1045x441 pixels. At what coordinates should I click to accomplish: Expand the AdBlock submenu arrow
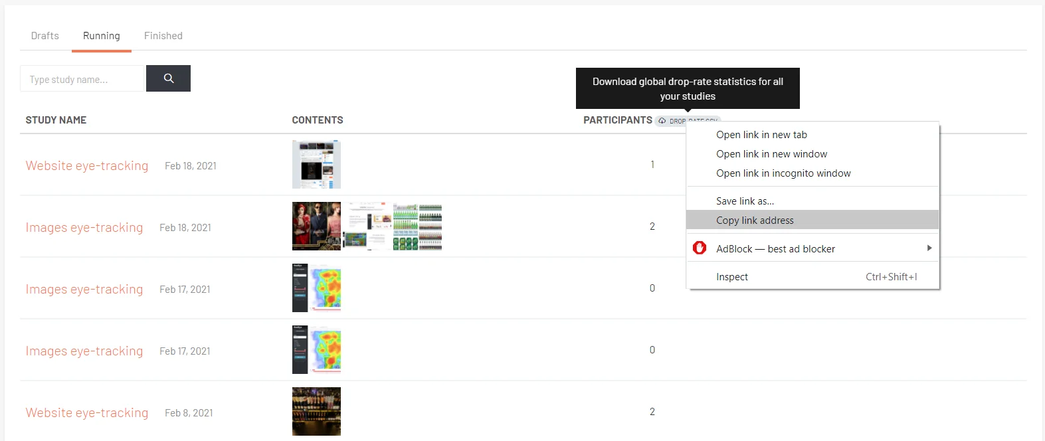(x=929, y=248)
